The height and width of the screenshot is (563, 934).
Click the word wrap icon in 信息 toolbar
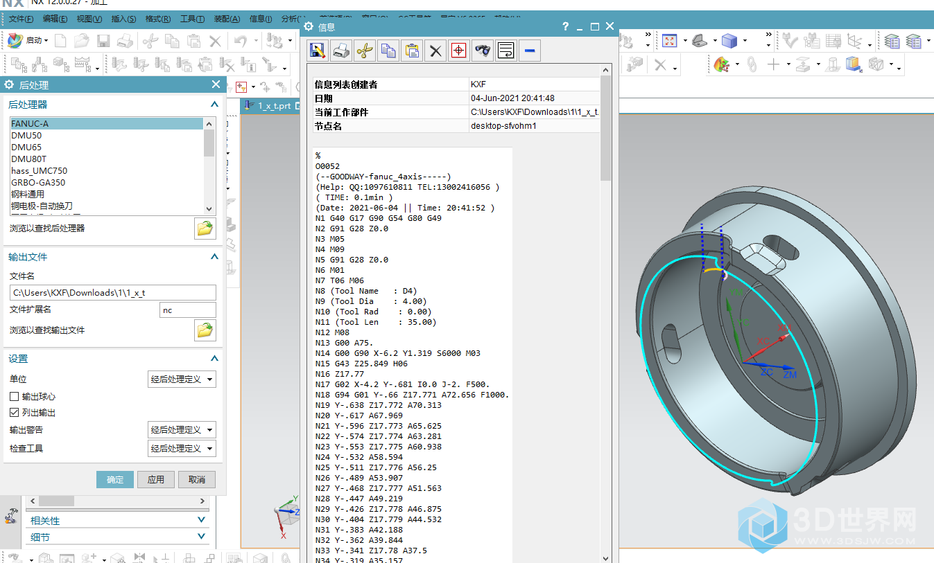tap(505, 50)
